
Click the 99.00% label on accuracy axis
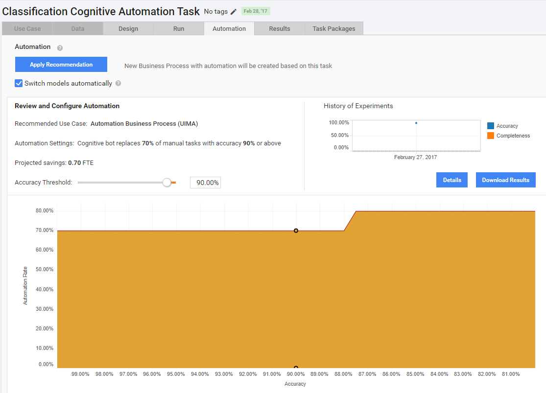[80, 374]
